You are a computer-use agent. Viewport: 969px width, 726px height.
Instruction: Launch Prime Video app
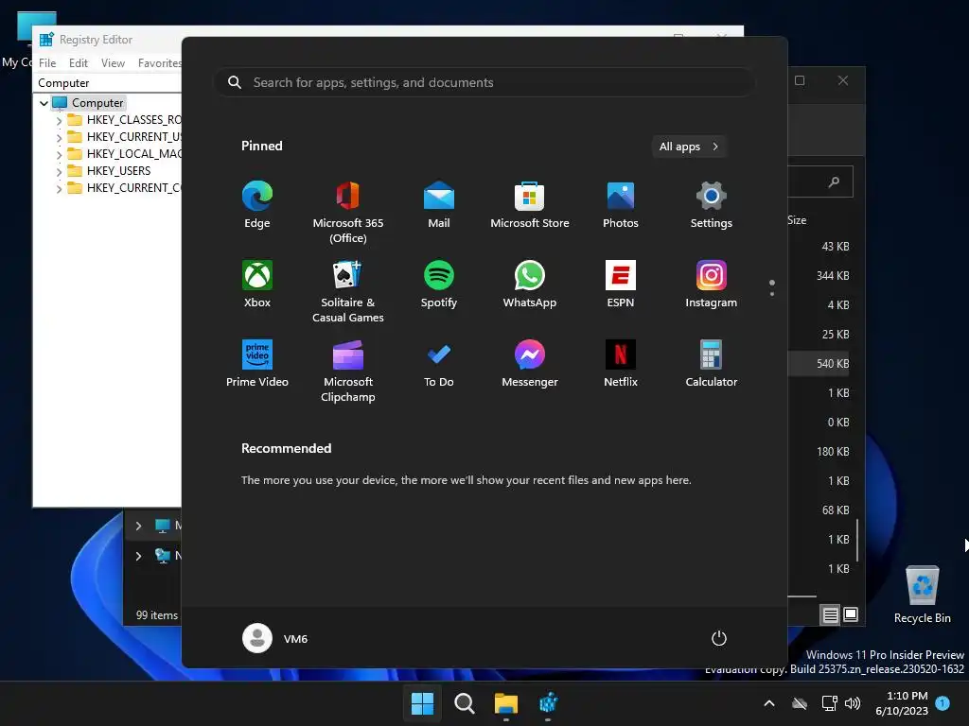click(x=257, y=364)
